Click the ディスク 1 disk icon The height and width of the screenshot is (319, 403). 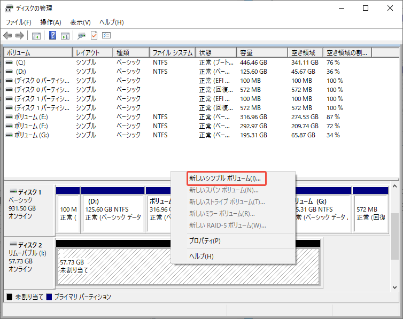tap(13, 191)
